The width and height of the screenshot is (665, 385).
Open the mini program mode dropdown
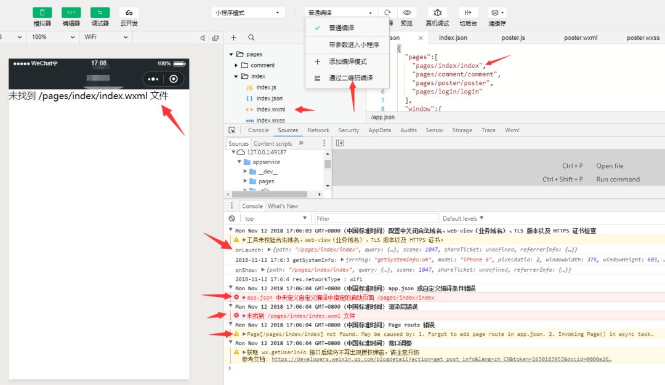[248, 13]
